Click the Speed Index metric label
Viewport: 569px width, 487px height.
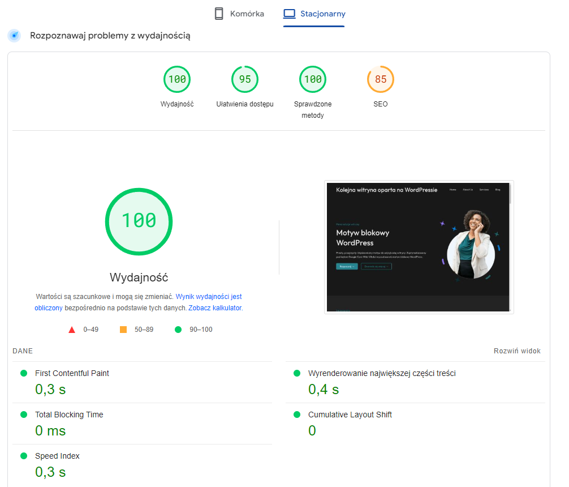(x=57, y=456)
